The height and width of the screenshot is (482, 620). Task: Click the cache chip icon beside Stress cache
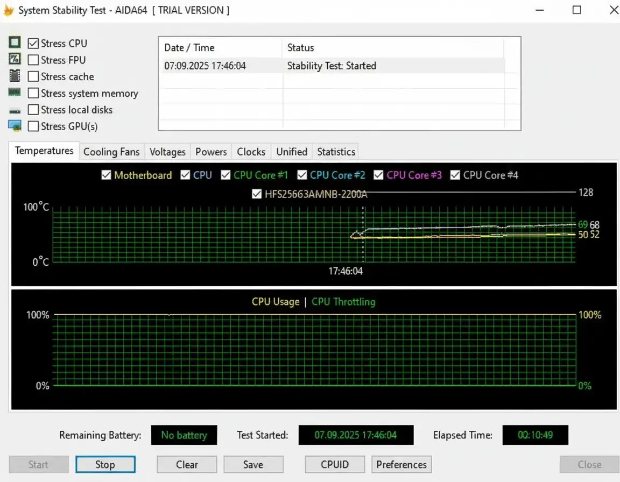[15, 75]
